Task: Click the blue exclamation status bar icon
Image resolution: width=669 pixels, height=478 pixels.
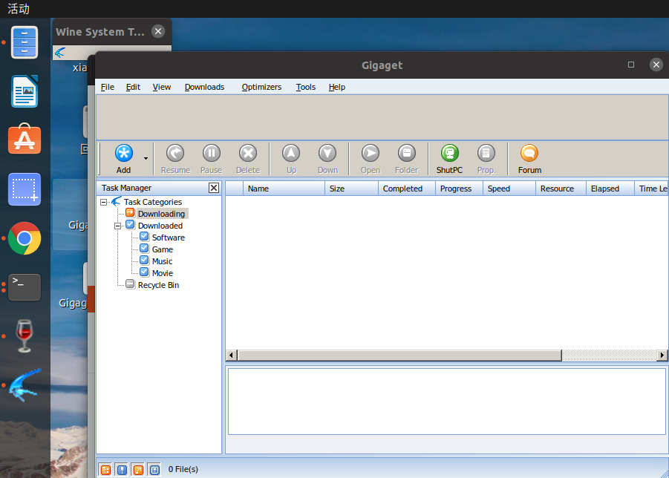Action: coord(122,470)
